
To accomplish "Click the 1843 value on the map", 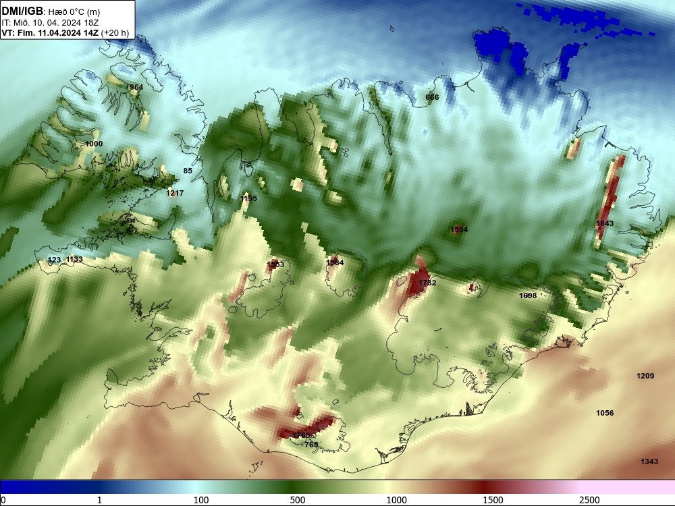I will [x=605, y=223].
